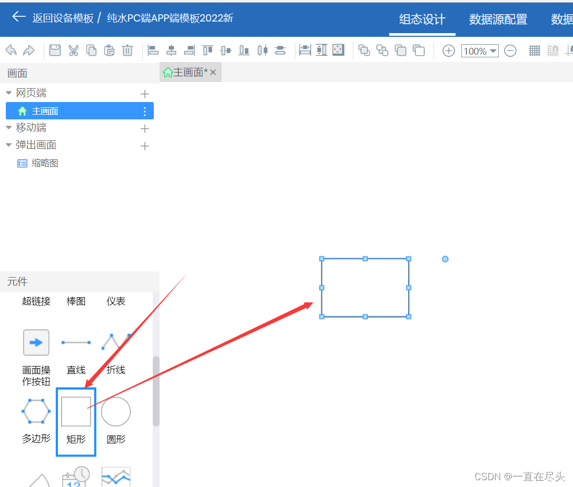The image size is (573, 487).
Task: Undo the last action
Action: click(x=11, y=50)
